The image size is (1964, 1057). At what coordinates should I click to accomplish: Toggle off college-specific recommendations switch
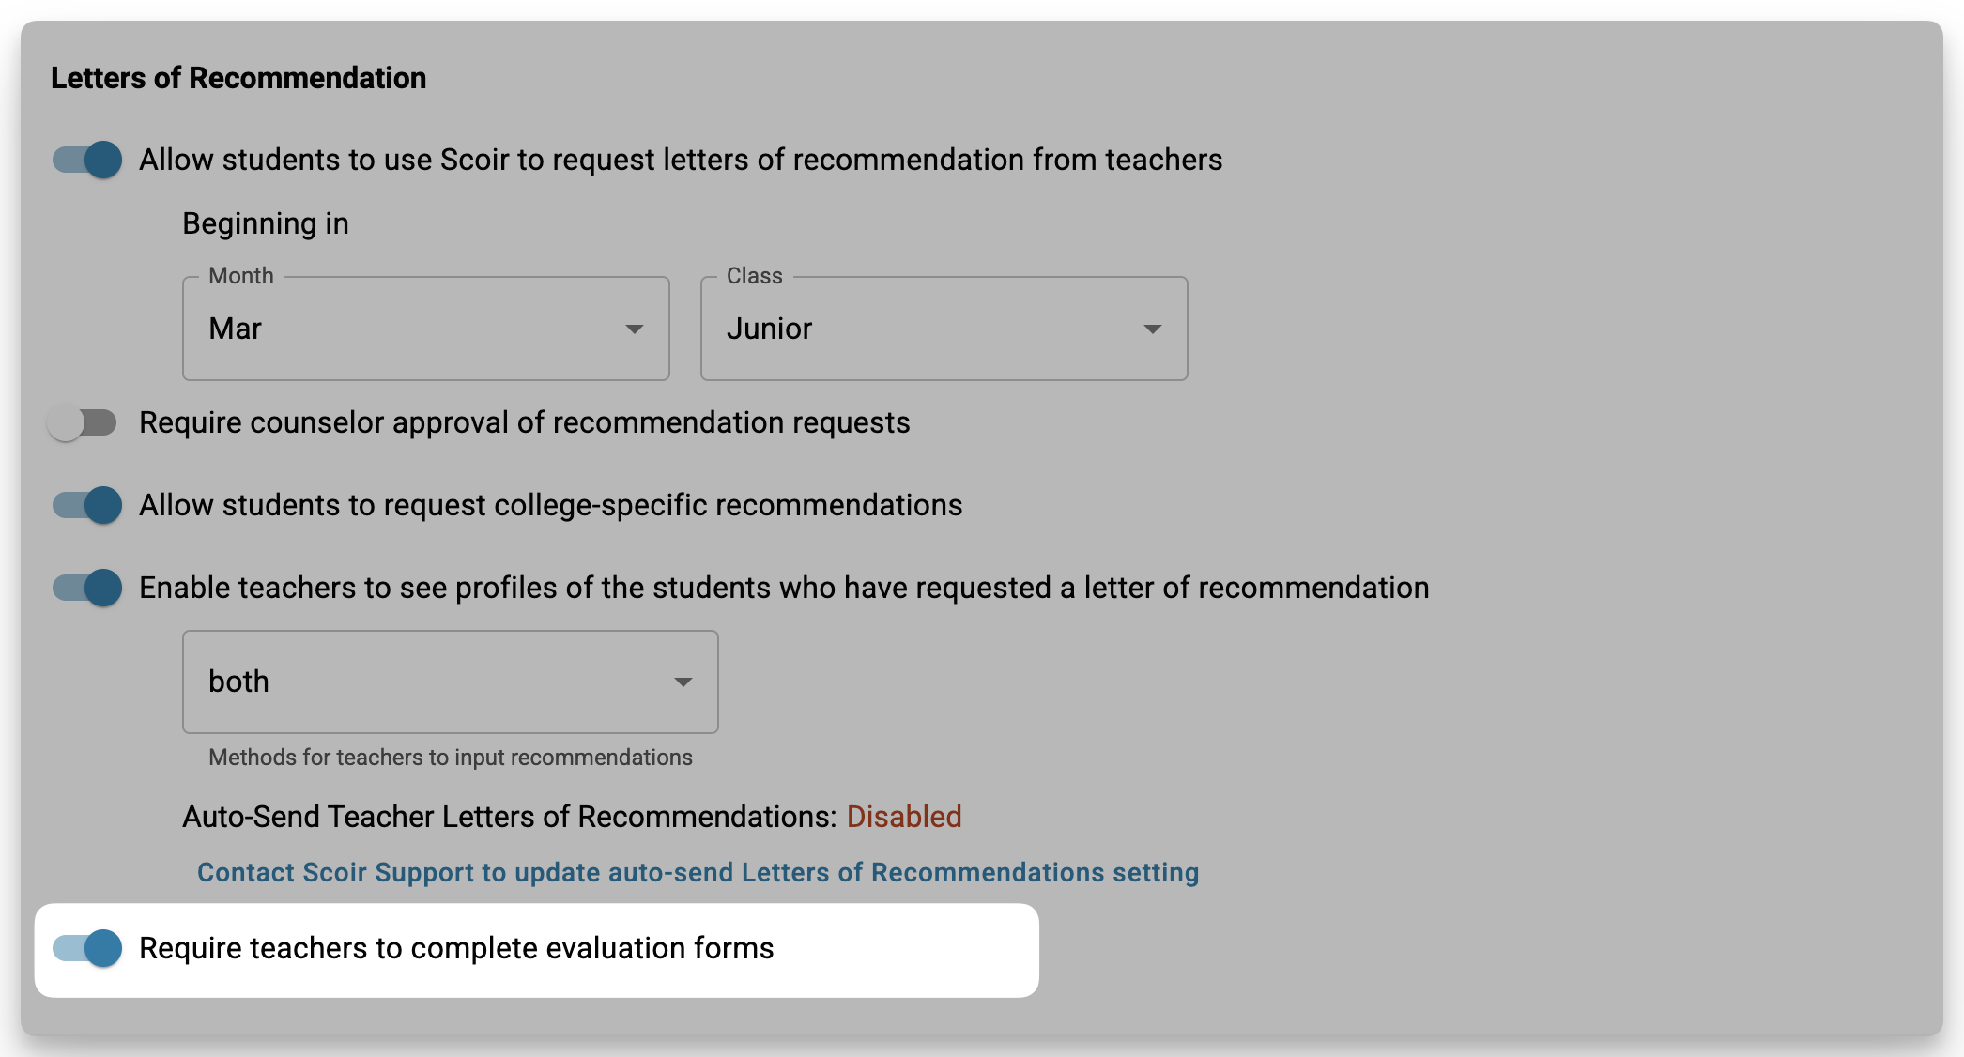pos(86,505)
